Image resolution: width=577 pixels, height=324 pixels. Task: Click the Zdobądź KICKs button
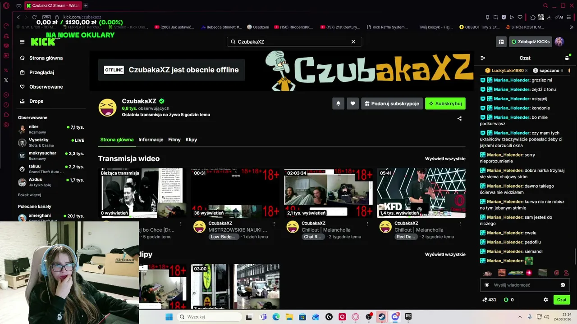pyautogui.click(x=531, y=42)
